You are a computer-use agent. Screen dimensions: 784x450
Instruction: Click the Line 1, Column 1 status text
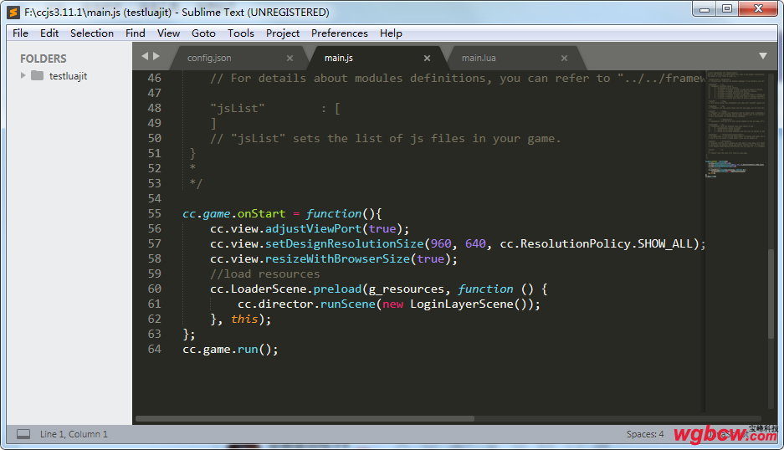coord(74,434)
